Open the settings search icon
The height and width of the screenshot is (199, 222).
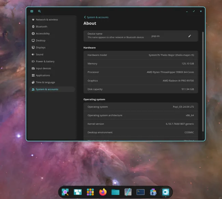click(39, 11)
